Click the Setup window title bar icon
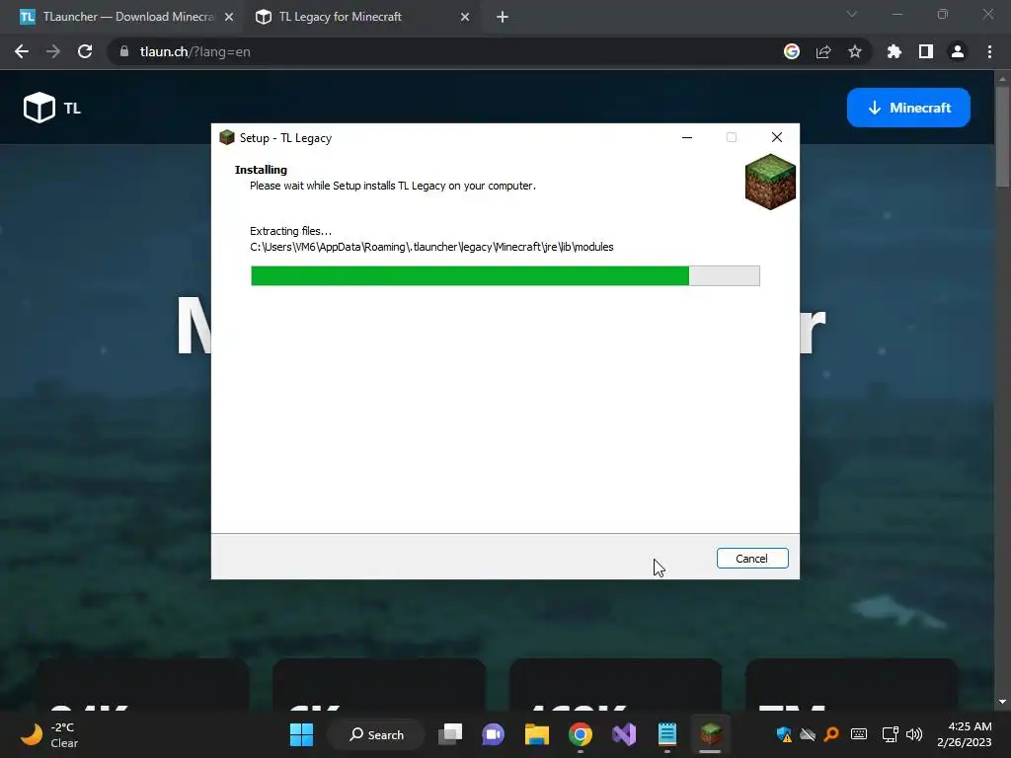The height and width of the screenshot is (758, 1011). (227, 137)
